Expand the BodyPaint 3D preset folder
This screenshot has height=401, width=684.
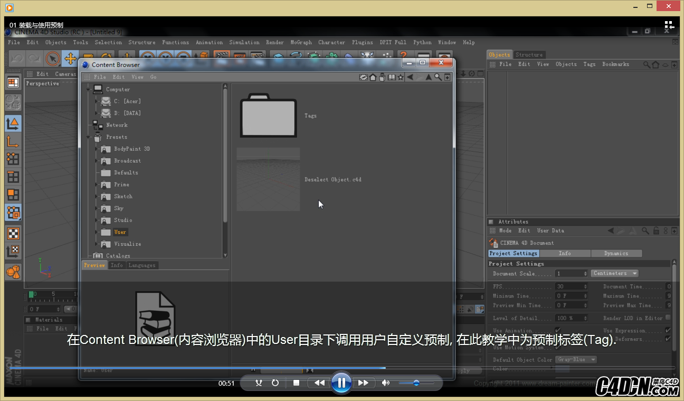96,149
